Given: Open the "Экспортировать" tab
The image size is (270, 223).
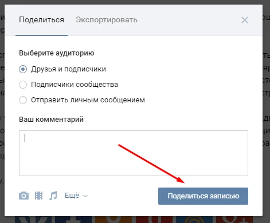Looking at the screenshot, I should pyautogui.click(x=107, y=20).
